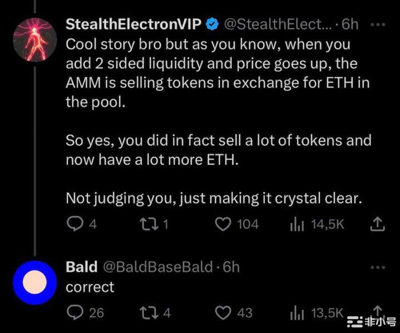Like the StealthElectronVIP tweet
This screenshot has height=333, width=400.
click(x=223, y=224)
